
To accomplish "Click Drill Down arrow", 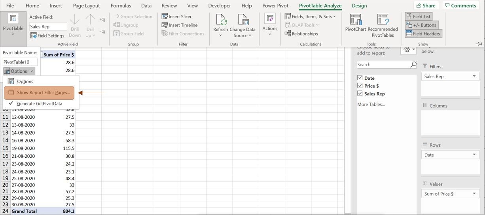I will (x=75, y=26).
